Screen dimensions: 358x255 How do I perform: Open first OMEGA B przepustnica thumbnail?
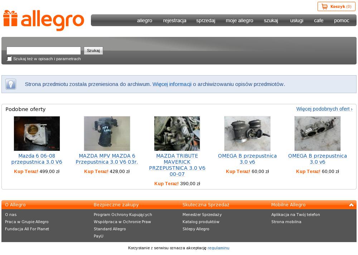pos(247,134)
